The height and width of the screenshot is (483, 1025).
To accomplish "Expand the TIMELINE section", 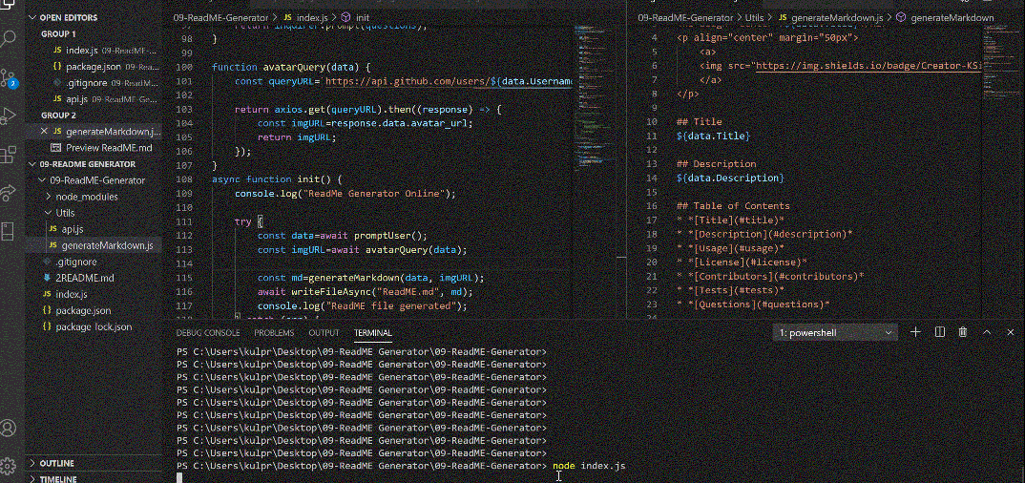I will (94, 478).
